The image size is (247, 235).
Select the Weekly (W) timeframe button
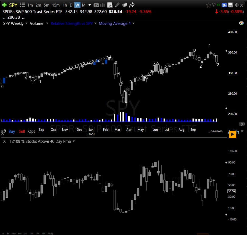point(77,5)
